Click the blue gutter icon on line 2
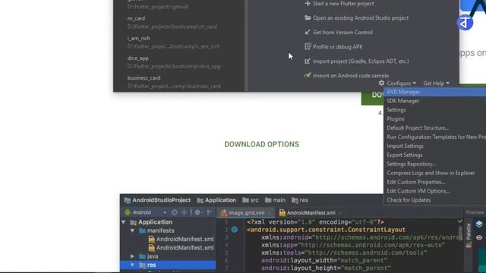Screen dimensions: 486x273 [x=235, y=229]
